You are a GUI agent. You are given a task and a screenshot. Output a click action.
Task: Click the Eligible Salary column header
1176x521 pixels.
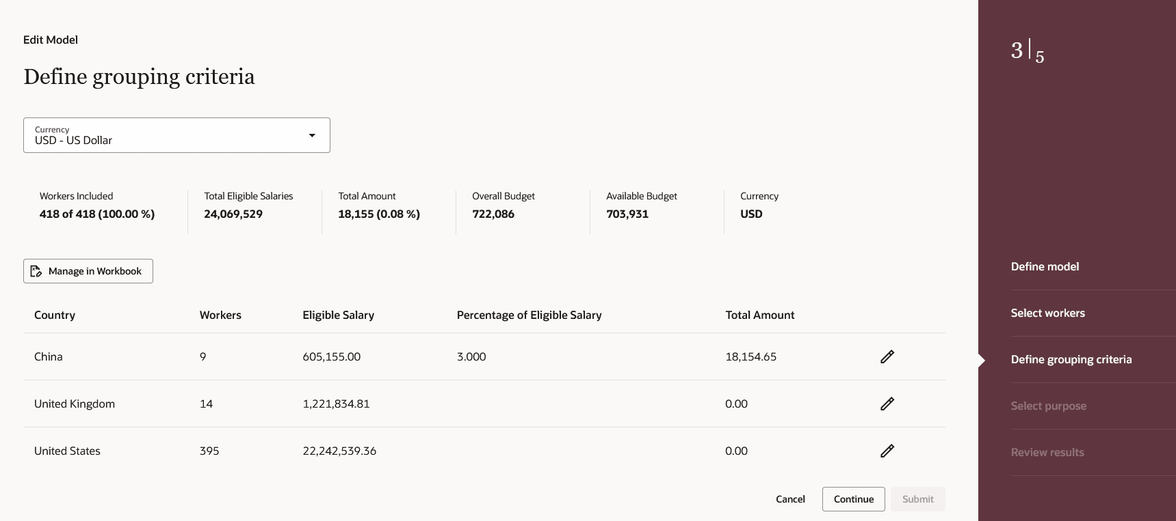coord(338,315)
